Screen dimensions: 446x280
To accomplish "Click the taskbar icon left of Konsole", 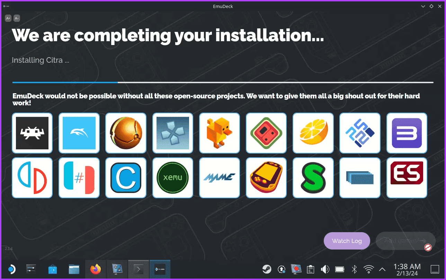I will 117,269.
